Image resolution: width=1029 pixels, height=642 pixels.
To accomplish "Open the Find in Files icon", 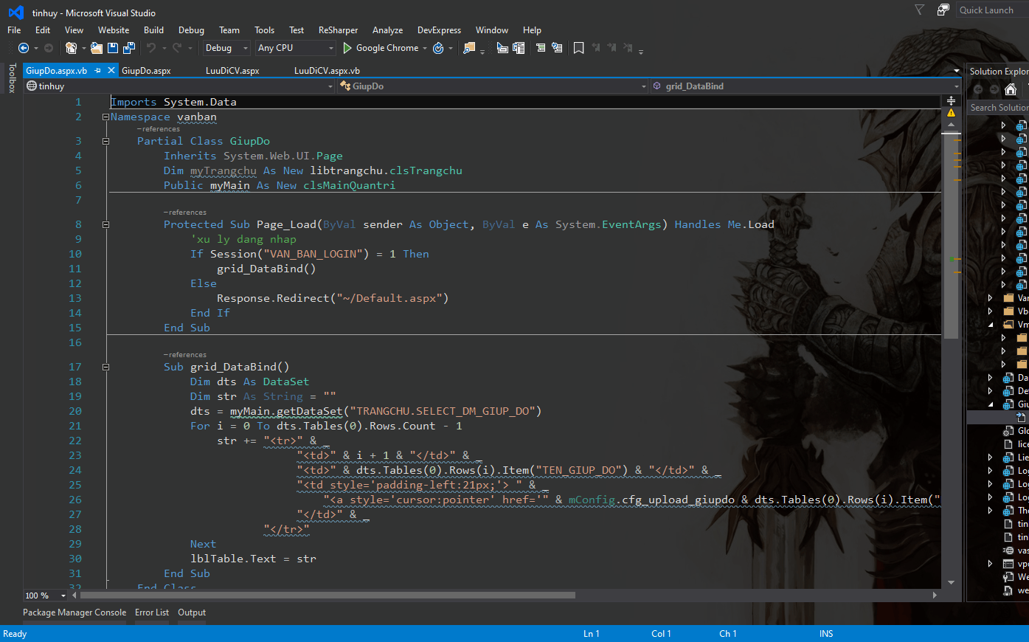I will point(469,48).
